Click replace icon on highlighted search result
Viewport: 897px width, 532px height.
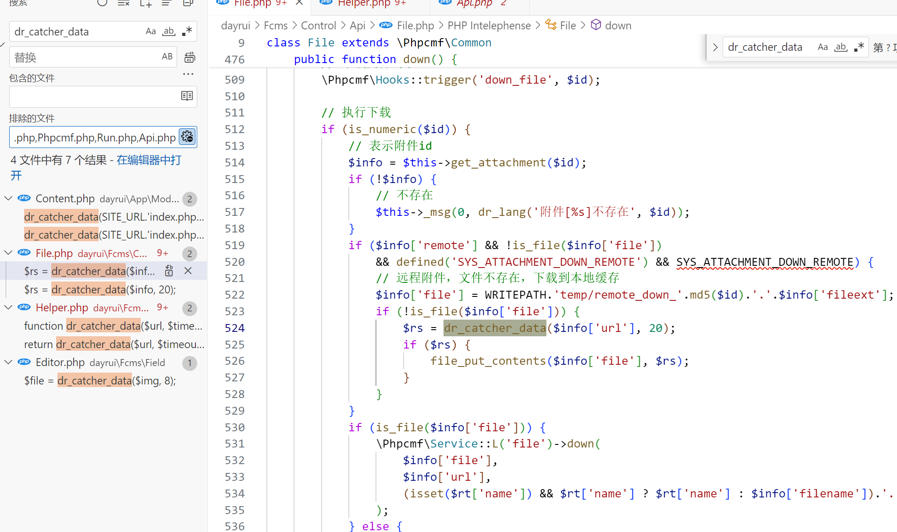(x=169, y=271)
